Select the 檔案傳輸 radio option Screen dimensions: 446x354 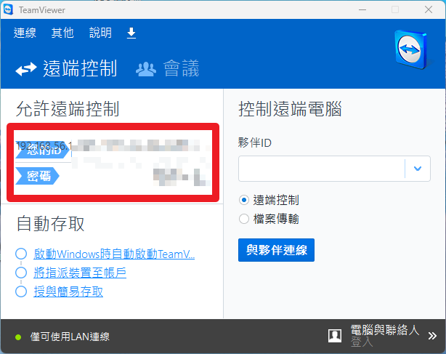pos(244,218)
